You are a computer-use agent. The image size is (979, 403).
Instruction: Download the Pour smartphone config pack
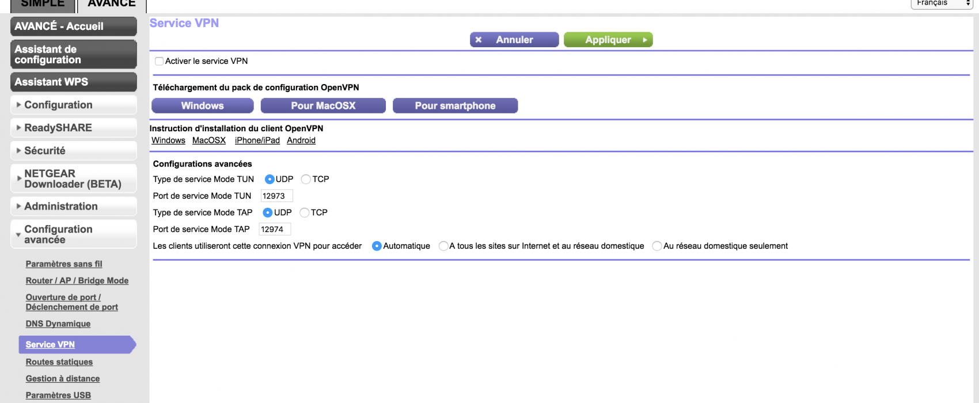(x=455, y=106)
